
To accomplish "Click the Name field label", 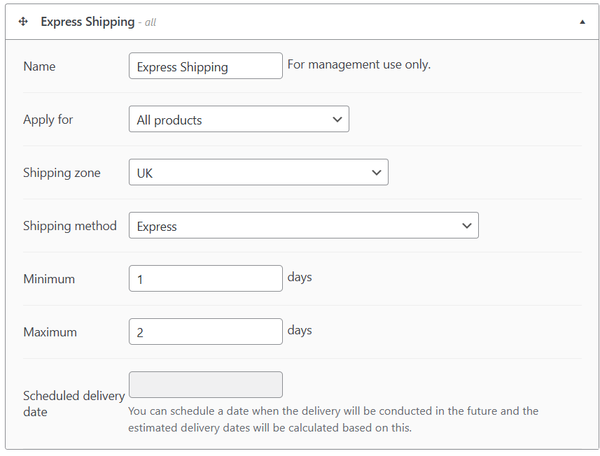I will pyautogui.click(x=39, y=66).
